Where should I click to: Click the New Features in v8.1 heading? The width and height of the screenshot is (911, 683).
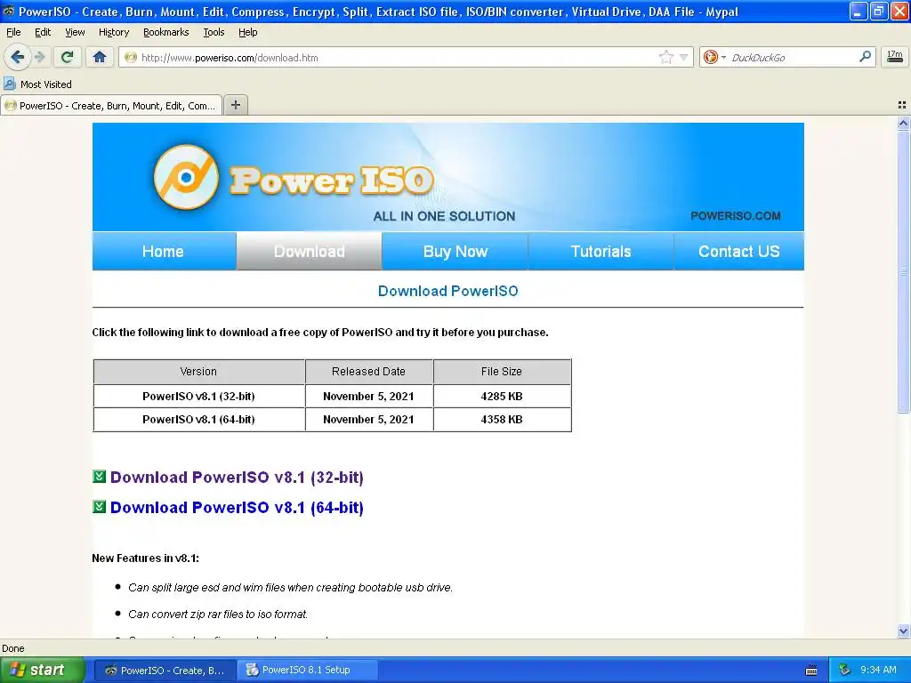pos(145,558)
